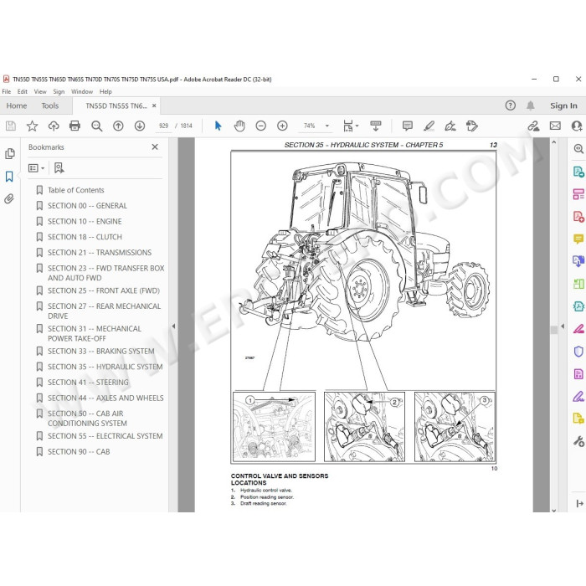Open the File menu
The image size is (586, 586).
(x=7, y=91)
